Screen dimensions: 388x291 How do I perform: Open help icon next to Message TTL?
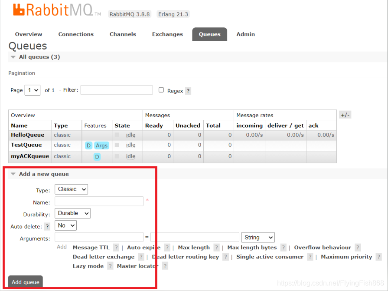tap(116, 248)
